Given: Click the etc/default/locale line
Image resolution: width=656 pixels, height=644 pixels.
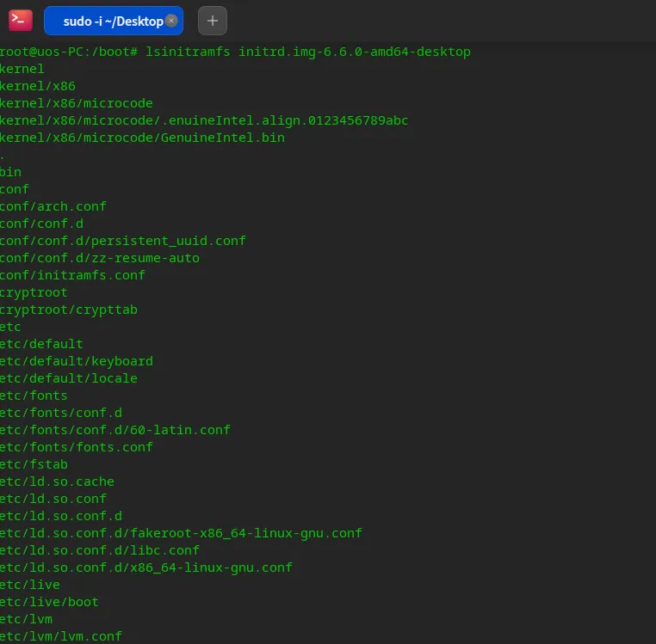Looking at the screenshot, I should (x=69, y=378).
